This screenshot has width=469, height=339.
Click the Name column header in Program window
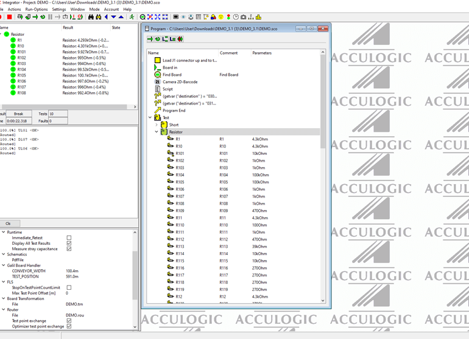click(183, 53)
